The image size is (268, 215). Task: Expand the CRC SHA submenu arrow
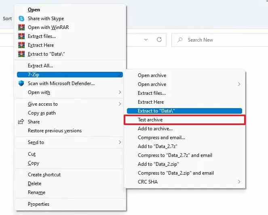point(239,182)
